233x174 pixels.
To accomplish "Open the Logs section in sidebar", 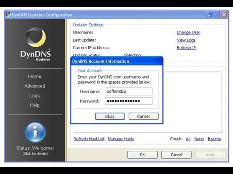I will pyautogui.click(x=34, y=96).
